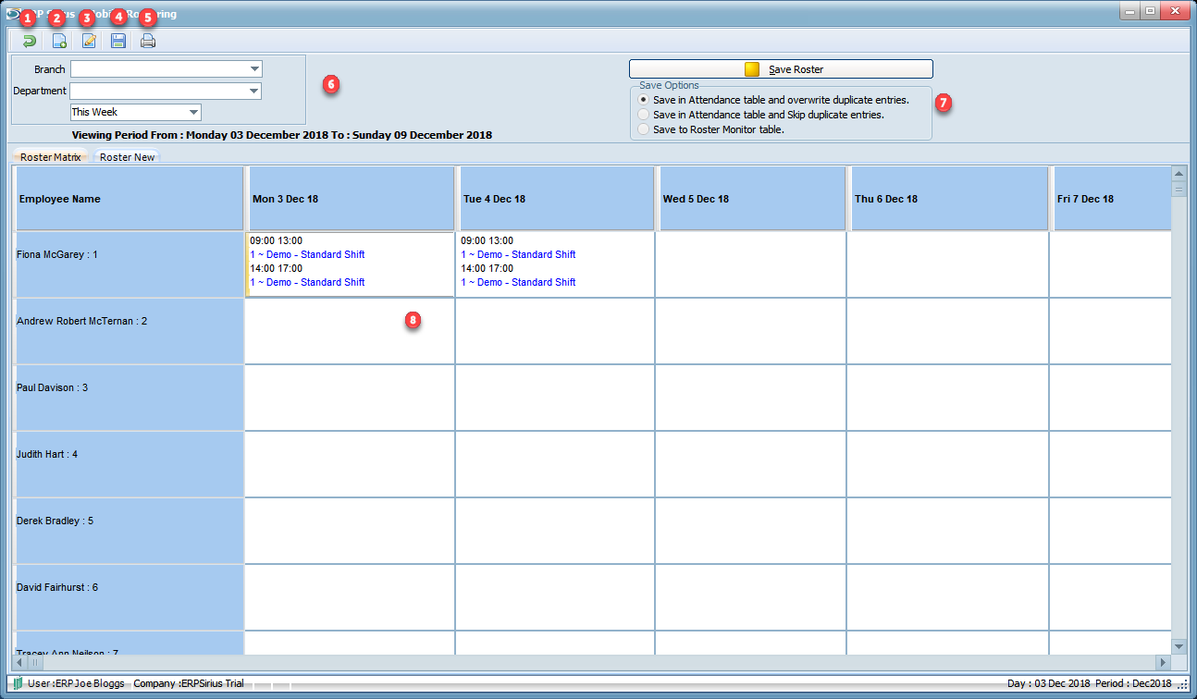Click the Employee Name column header

(130, 199)
